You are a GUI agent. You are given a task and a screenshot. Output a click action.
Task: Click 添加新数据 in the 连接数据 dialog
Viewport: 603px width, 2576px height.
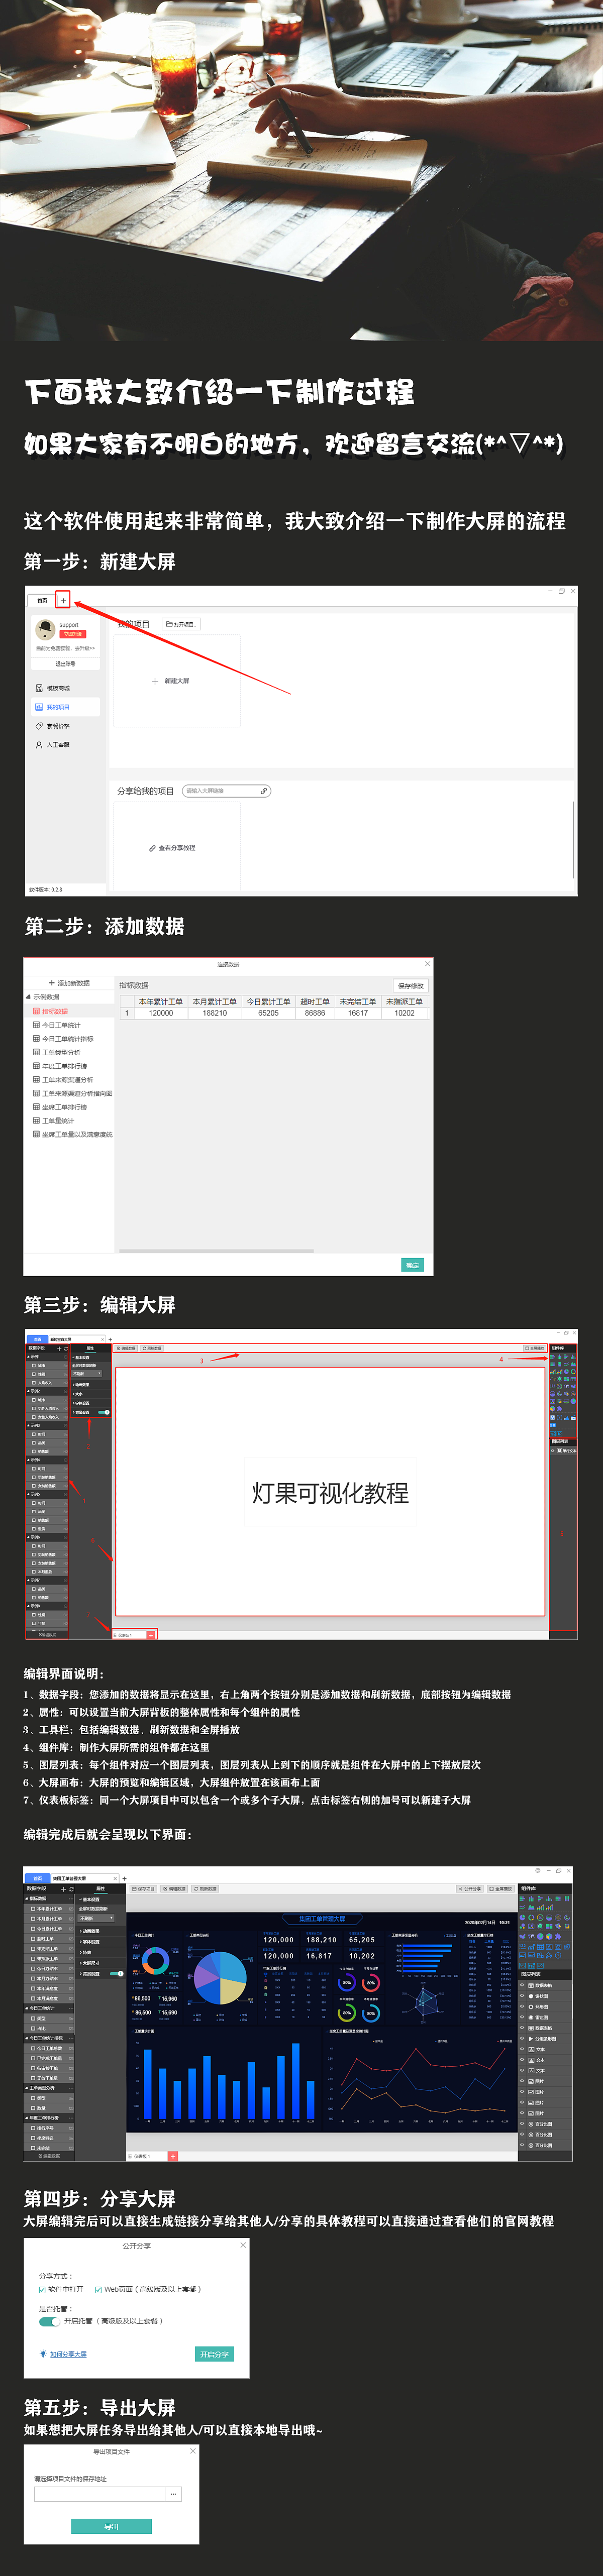pyautogui.click(x=69, y=983)
